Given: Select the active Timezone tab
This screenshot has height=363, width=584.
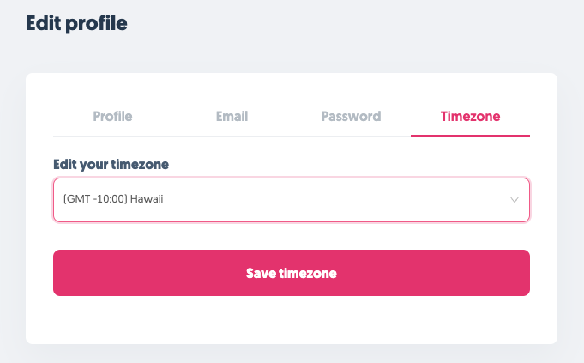Looking at the screenshot, I should click(x=470, y=117).
